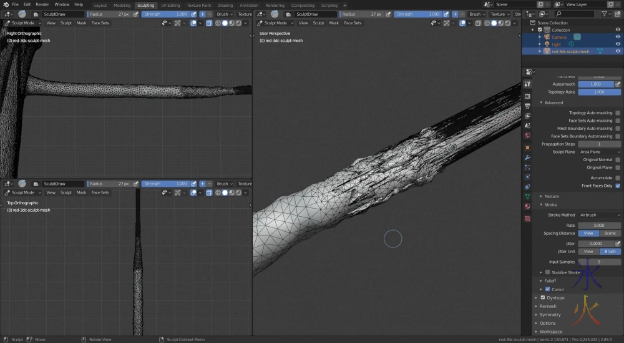This screenshot has width=624, height=343.
Task: Open the Tool properties tab icon
Action: point(527,84)
